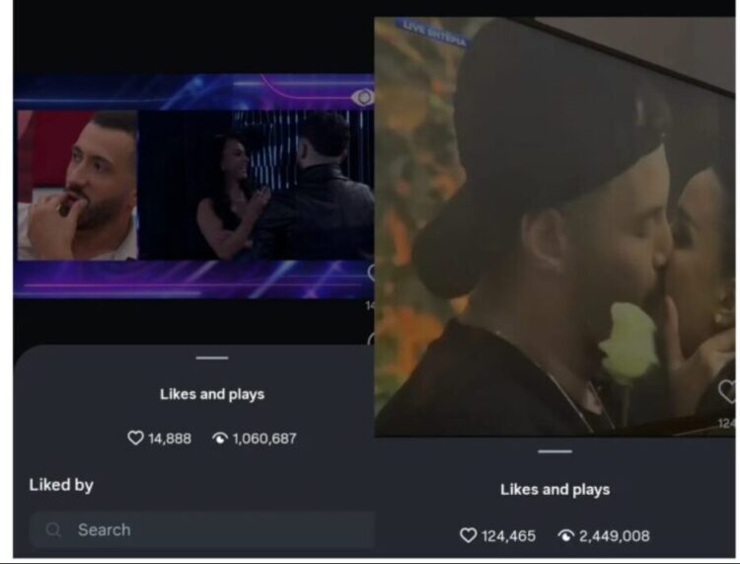Image resolution: width=740 pixels, height=564 pixels.
Task: Tap the cut-off heart icon on left reel edge
Action: [x=371, y=273]
